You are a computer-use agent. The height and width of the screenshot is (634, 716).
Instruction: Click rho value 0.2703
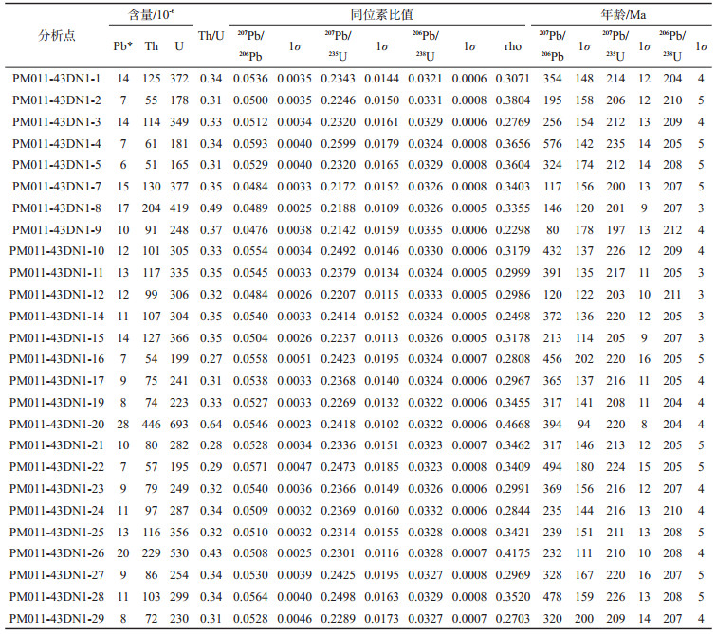click(513, 619)
